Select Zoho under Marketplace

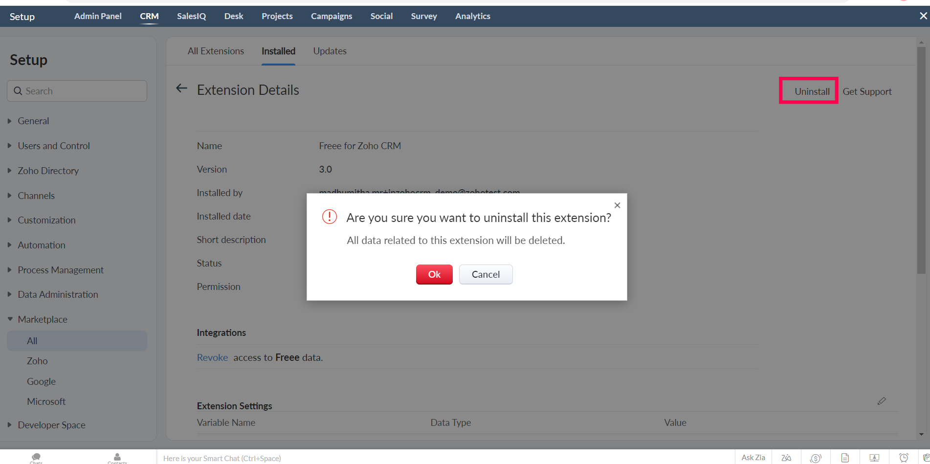[37, 361]
